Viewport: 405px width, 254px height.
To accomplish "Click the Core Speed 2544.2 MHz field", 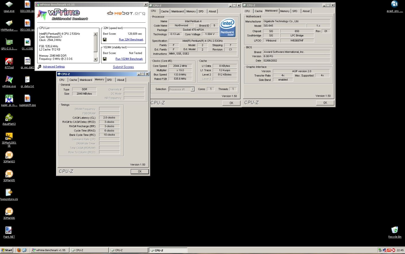I will tap(180, 66).
